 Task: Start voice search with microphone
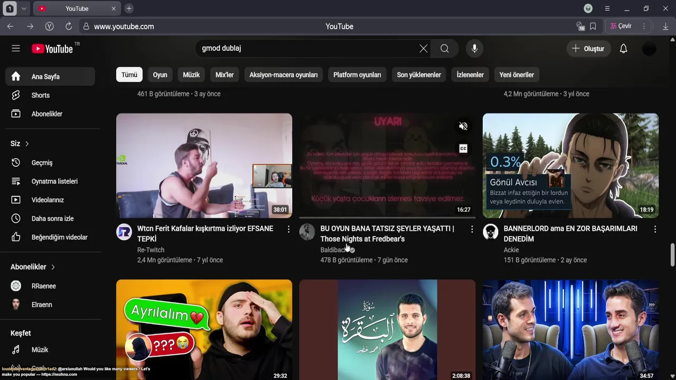(474, 49)
